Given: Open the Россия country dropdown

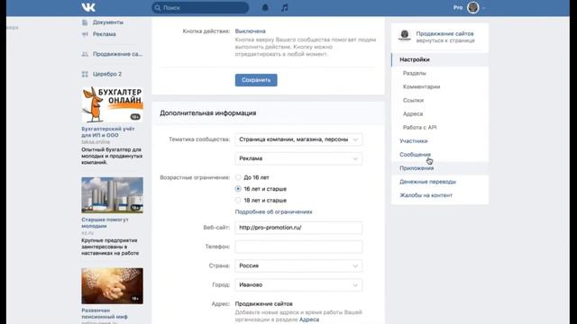Looking at the screenshot, I should 298,266.
